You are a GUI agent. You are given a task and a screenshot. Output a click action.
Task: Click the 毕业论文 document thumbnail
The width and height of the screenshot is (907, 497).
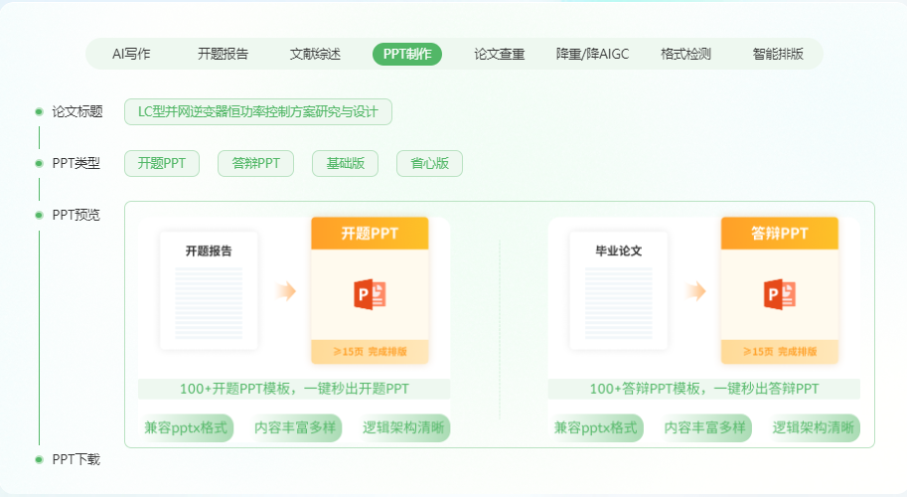click(618, 290)
